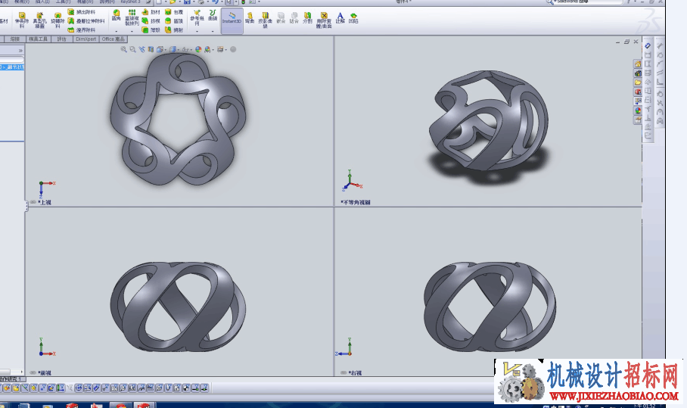Open the view orientation cube dropdown
The height and width of the screenshot is (408, 687).
[x=160, y=49]
